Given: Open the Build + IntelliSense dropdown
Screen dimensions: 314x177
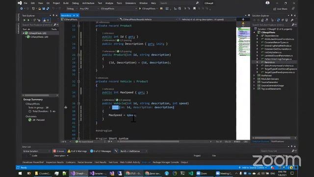Looking at the screenshot, I should point(134,151).
